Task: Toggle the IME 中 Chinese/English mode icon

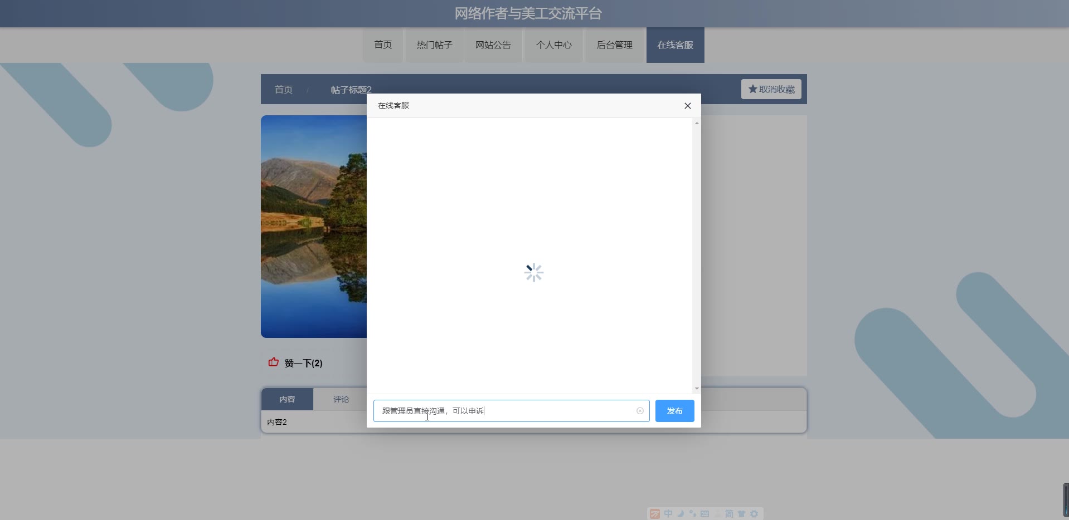Action: [668, 514]
